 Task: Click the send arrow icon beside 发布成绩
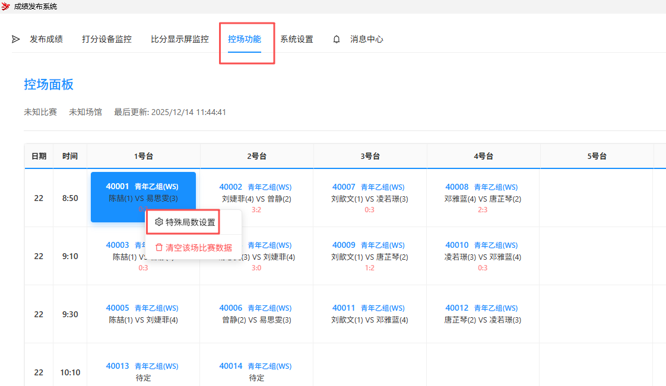15,39
